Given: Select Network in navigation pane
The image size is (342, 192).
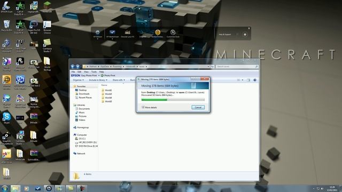Looking at the screenshot, I should [x=81, y=154].
